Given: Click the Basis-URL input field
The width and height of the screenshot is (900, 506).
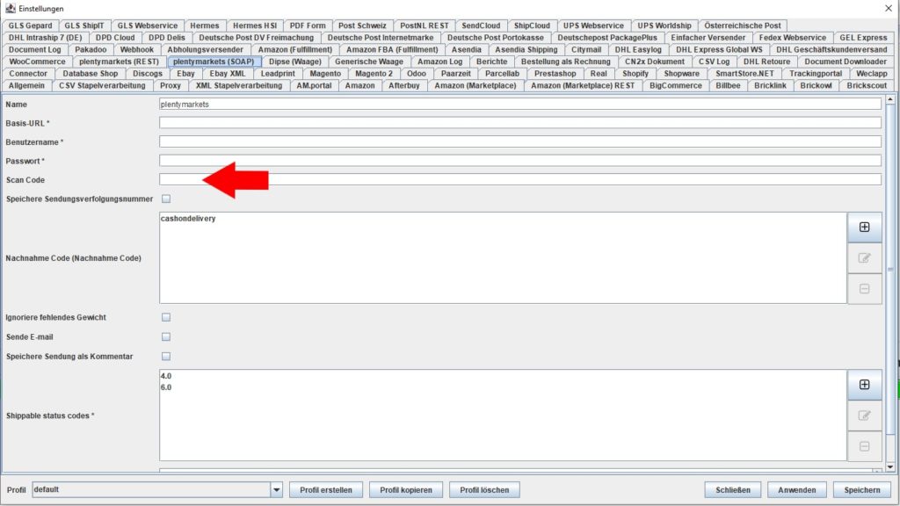Looking at the screenshot, I should pos(520,123).
